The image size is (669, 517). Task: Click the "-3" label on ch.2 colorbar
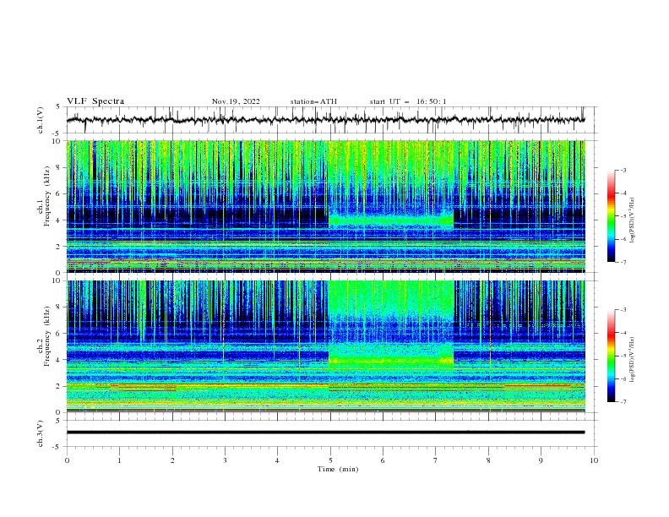(x=623, y=310)
